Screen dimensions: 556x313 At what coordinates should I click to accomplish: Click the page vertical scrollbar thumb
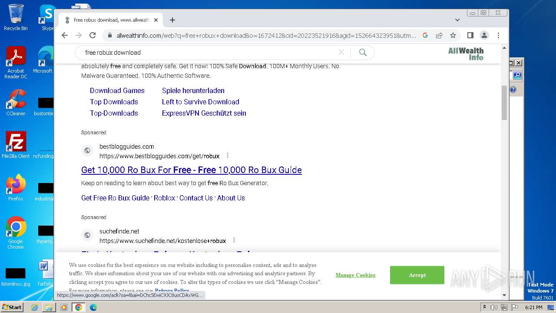pyautogui.click(x=504, y=103)
